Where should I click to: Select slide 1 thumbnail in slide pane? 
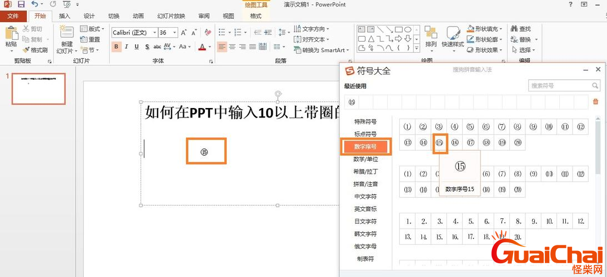pos(39,89)
